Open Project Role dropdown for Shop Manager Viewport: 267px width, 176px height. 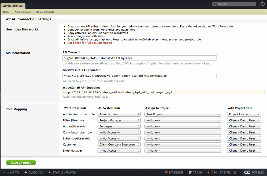[244, 151]
